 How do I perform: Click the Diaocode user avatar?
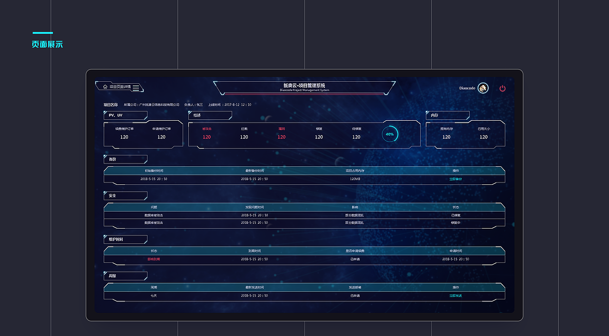[483, 88]
